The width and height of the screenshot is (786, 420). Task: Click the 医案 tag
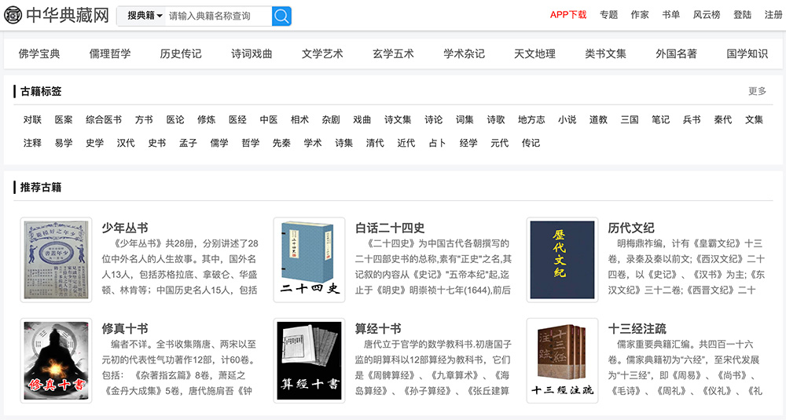64,119
